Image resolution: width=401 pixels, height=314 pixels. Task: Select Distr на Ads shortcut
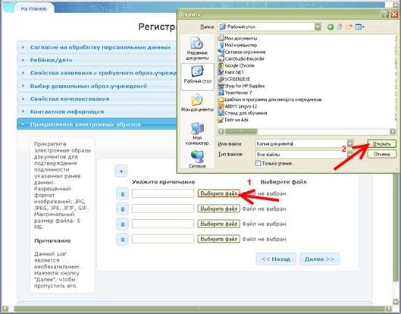coord(233,120)
